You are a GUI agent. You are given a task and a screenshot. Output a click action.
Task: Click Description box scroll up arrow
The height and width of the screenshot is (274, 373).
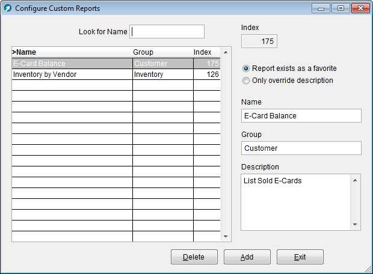355,180
